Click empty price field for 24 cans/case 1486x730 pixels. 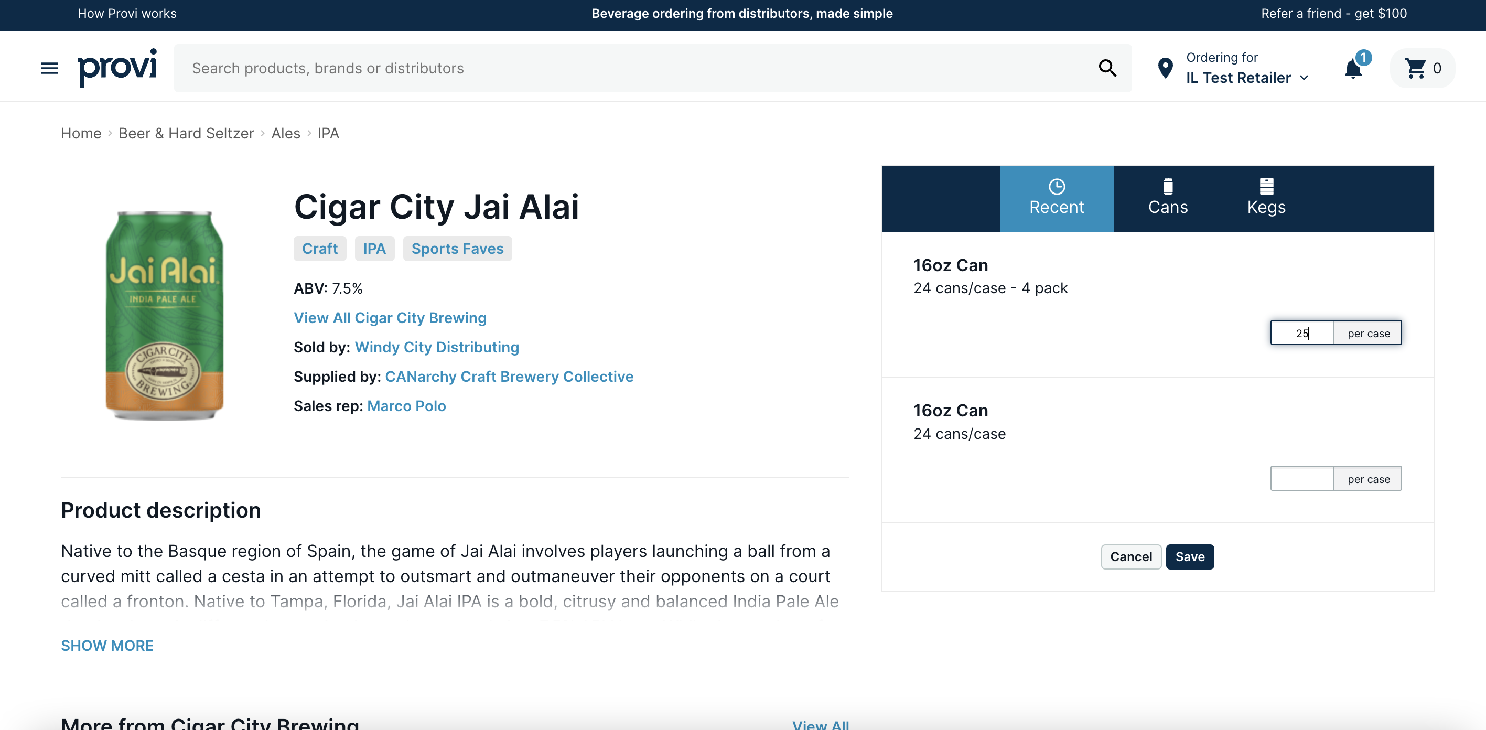[x=1302, y=478]
